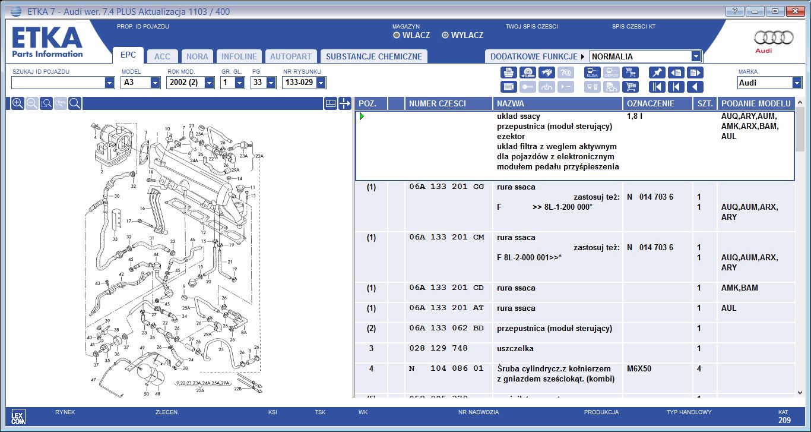Select part number N 104 086 01
The width and height of the screenshot is (811, 432).
click(x=446, y=368)
